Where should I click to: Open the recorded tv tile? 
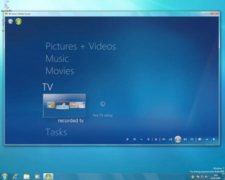coord(64,105)
